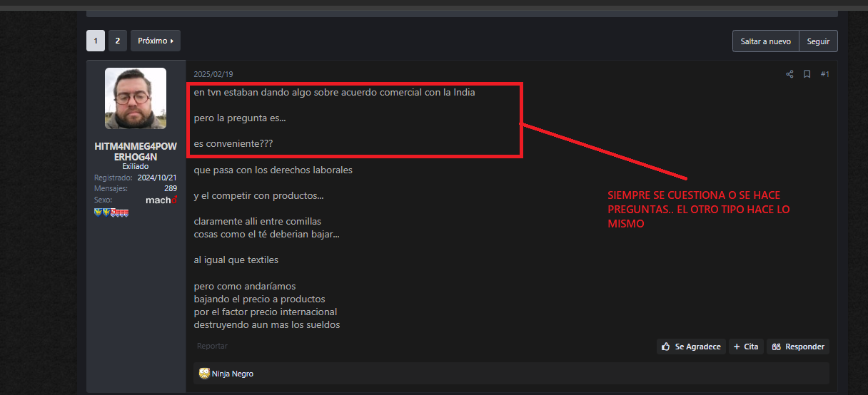The image size is (868, 395).
Task: Click the share icon on post #1
Action: 789,74
